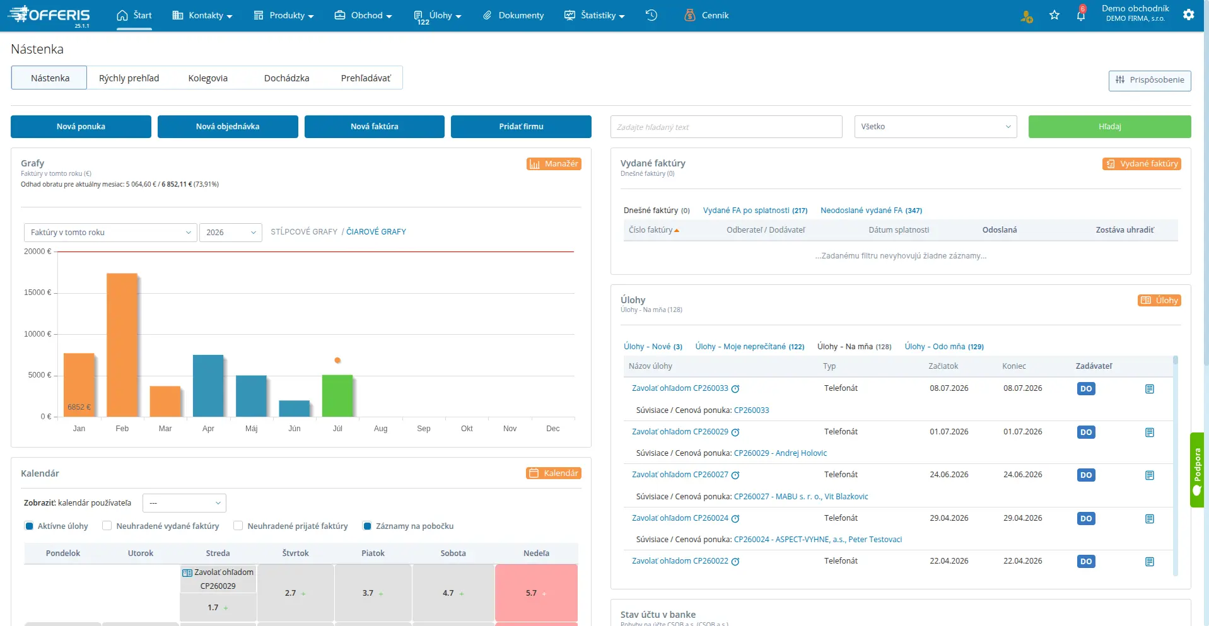This screenshot has width=1209, height=626.
Task: Open the calendar user dropdown
Action: click(x=184, y=503)
